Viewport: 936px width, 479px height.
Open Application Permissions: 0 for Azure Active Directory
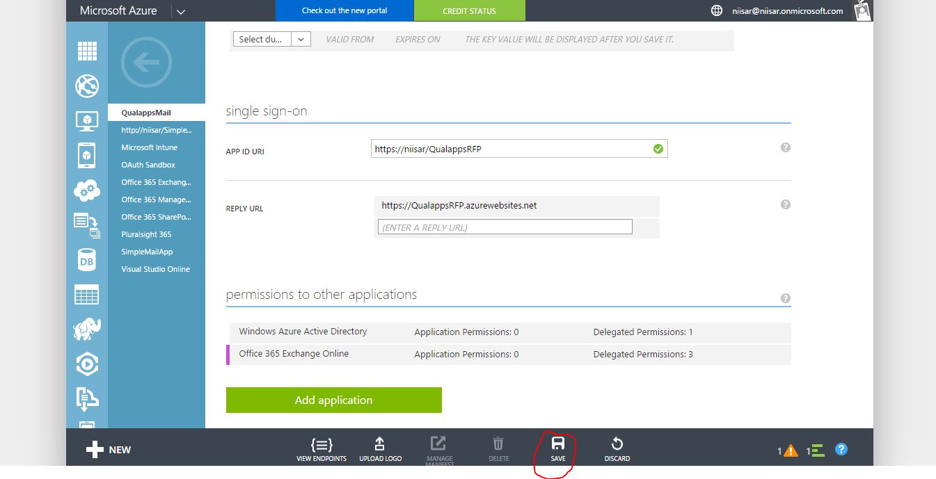466,332
